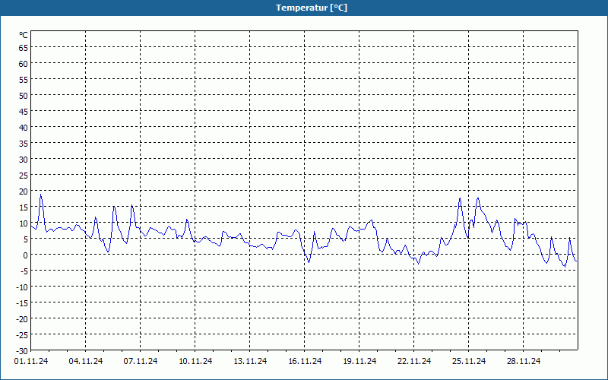This screenshot has height=380, width=608.
Task: Select the 28.11.24 date label
Action: pyautogui.click(x=524, y=362)
